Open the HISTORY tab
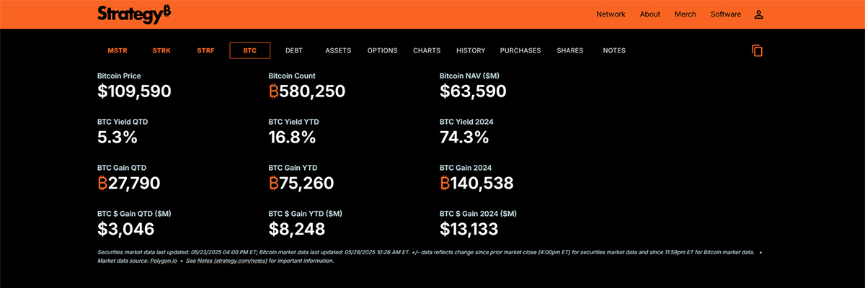Viewport: 865px width, 288px height. (x=471, y=50)
